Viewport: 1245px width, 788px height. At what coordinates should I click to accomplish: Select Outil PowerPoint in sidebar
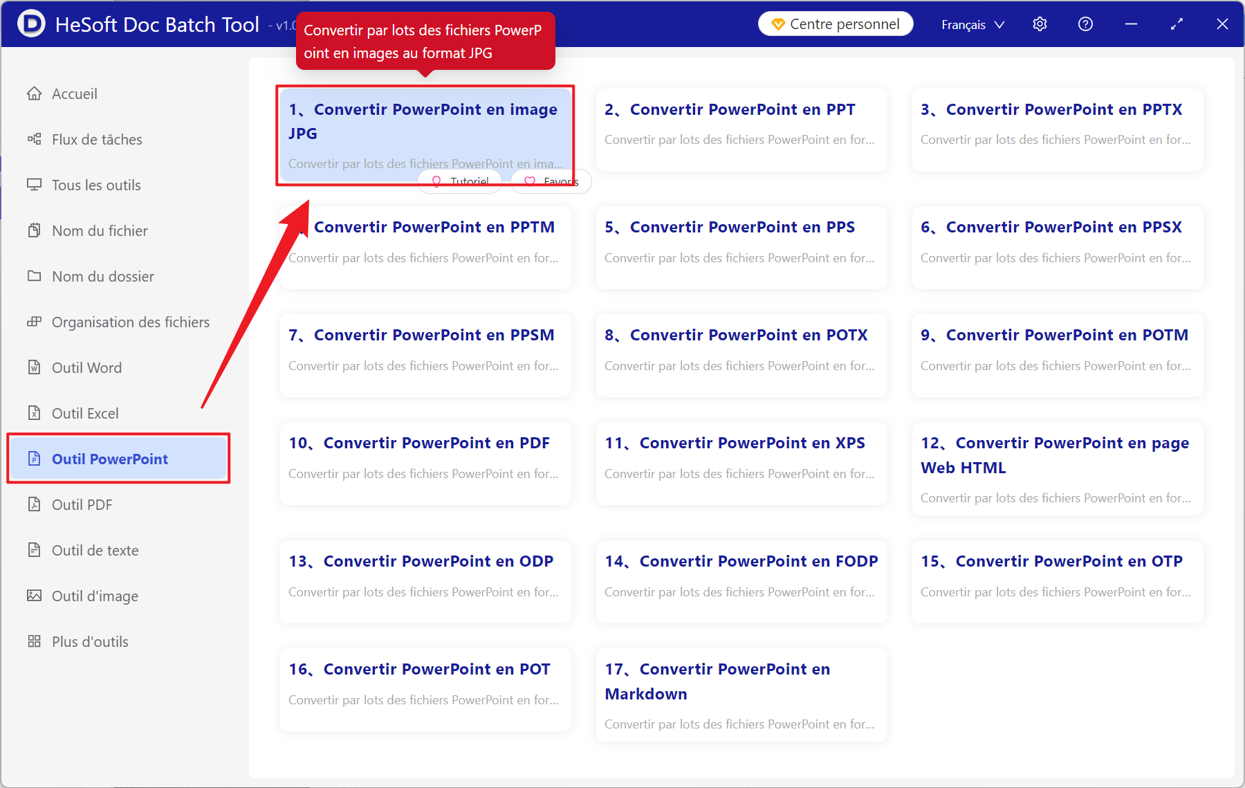[x=118, y=459]
